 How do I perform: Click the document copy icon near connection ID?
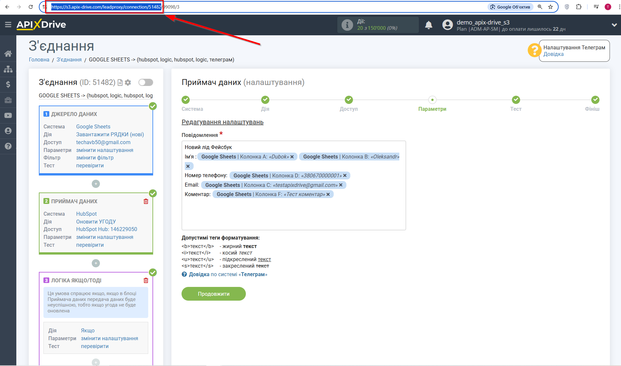pyautogui.click(x=120, y=83)
